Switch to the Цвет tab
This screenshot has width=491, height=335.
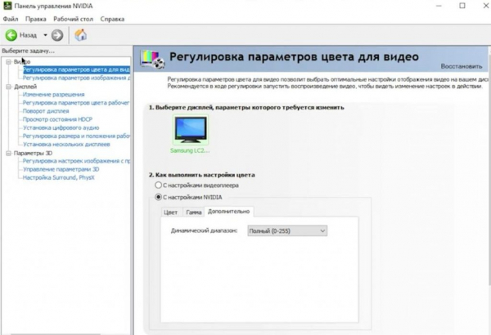coord(171,212)
